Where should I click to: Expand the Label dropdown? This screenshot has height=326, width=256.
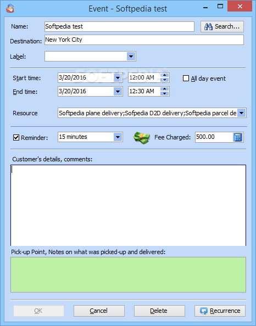click(131, 57)
